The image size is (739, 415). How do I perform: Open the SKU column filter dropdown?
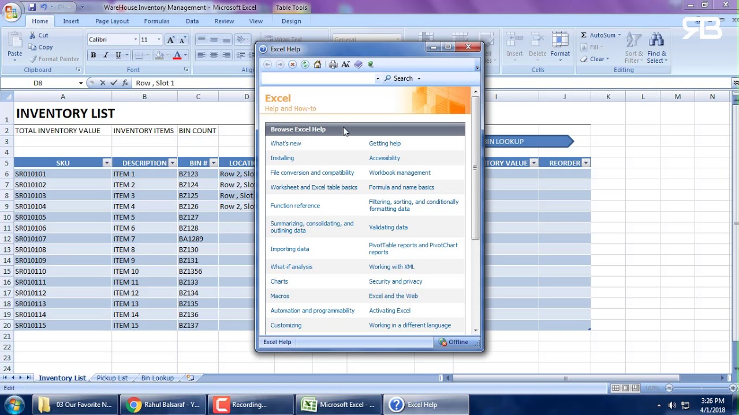point(106,163)
